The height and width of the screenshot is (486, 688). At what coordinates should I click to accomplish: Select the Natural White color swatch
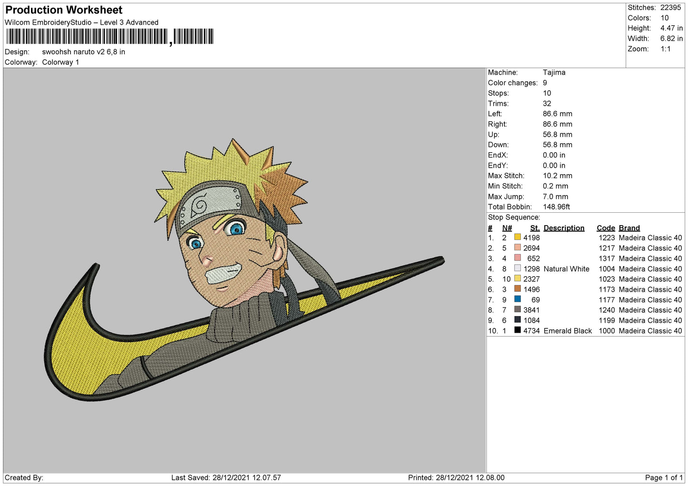[517, 268]
